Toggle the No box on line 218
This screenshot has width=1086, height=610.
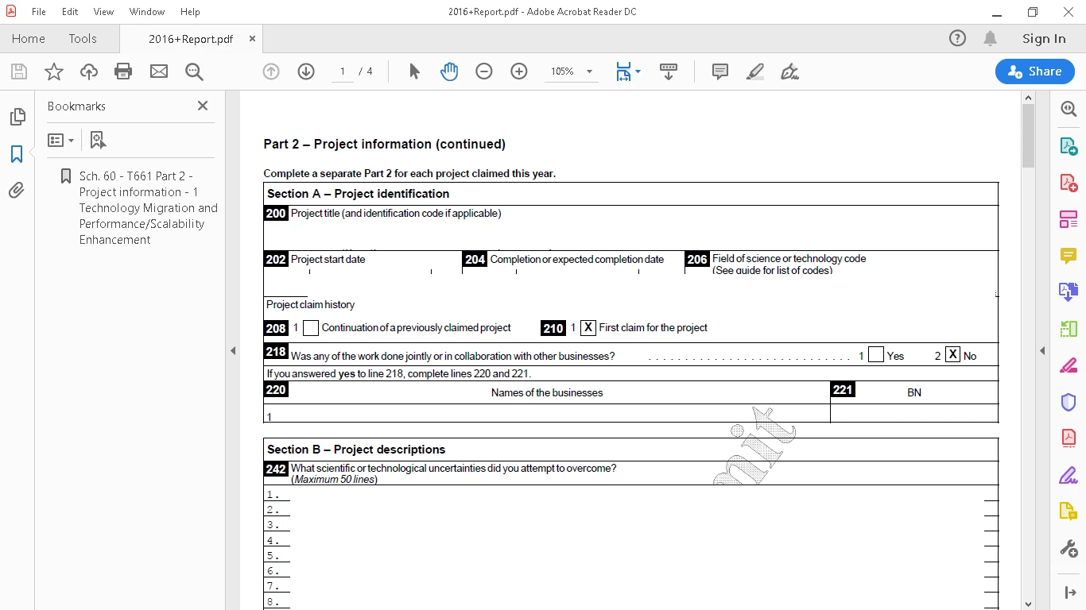[952, 354]
